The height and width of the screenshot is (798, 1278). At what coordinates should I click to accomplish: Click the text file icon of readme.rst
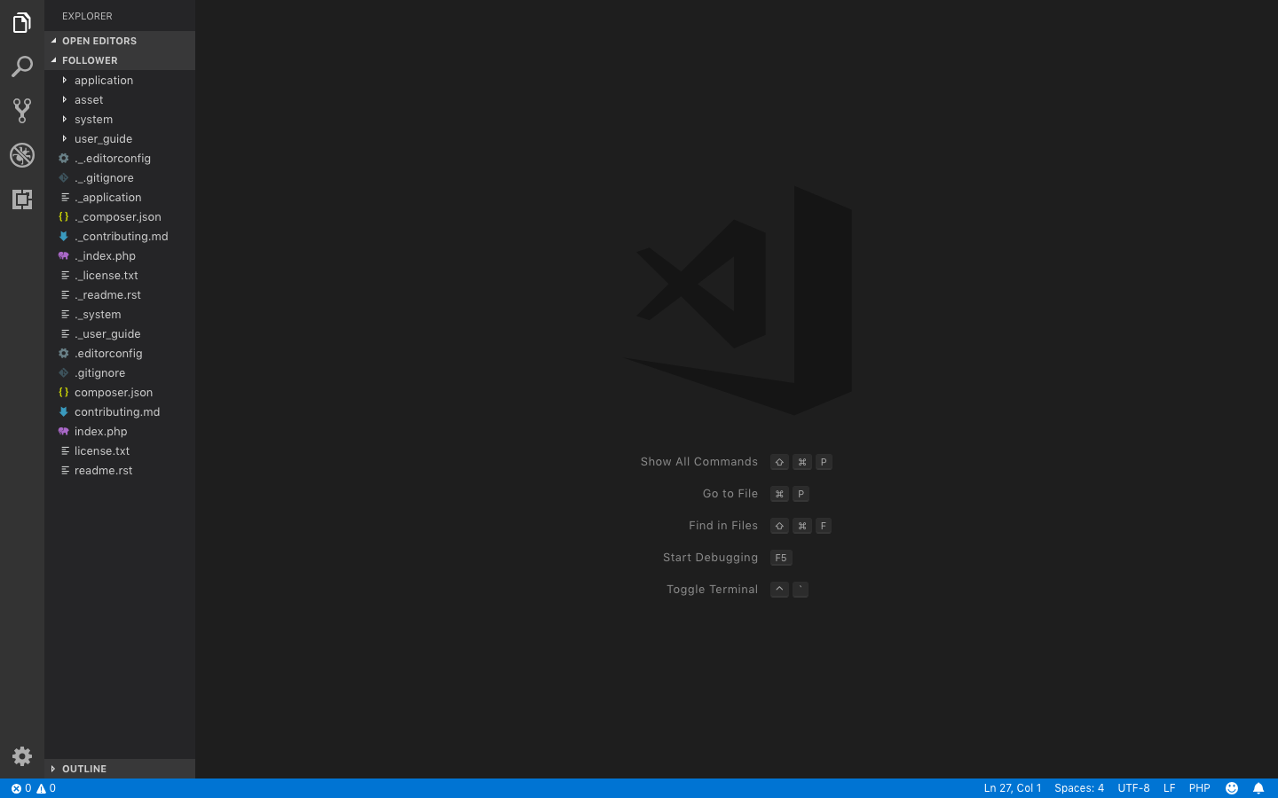pos(65,471)
